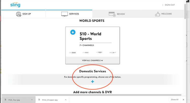Open Philo_Chopper.jpg download options chevron

[66, 100]
